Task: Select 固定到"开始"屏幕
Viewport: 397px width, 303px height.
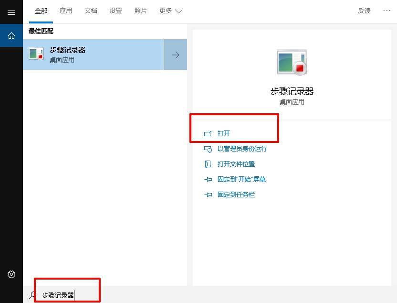Action: [x=241, y=179]
